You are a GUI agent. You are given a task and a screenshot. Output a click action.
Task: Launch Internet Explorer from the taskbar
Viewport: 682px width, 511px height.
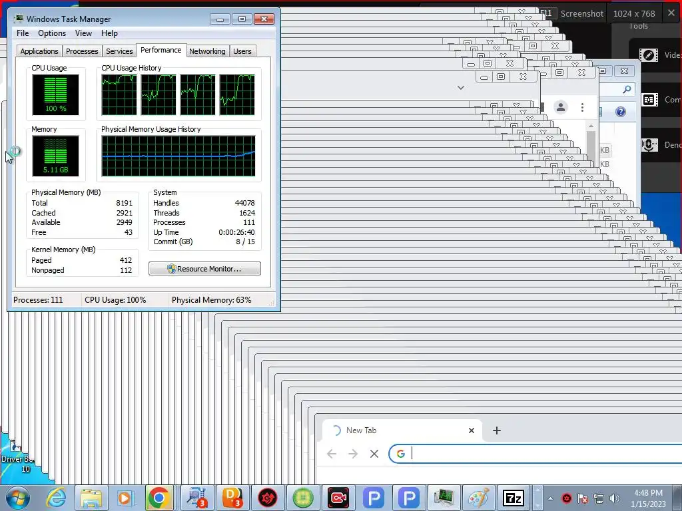(x=57, y=498)
